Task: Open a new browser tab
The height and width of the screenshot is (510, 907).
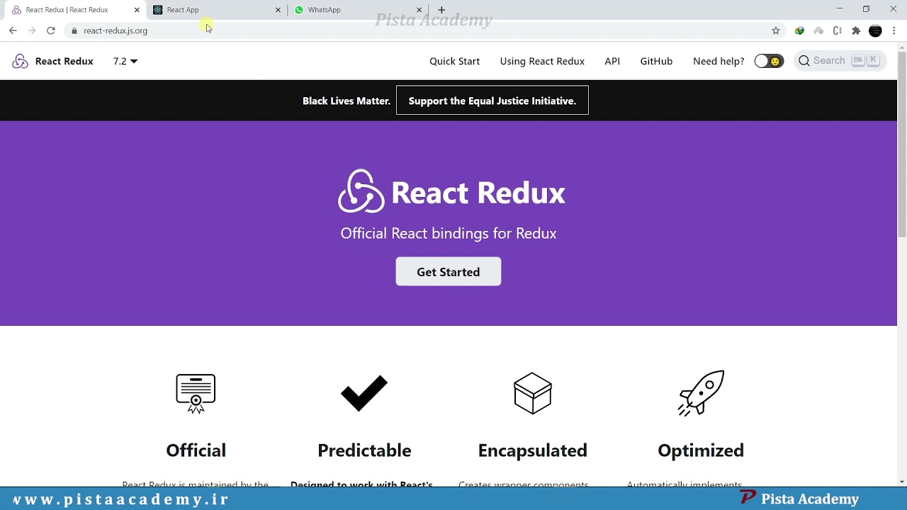Action: [x=441, y=10]
